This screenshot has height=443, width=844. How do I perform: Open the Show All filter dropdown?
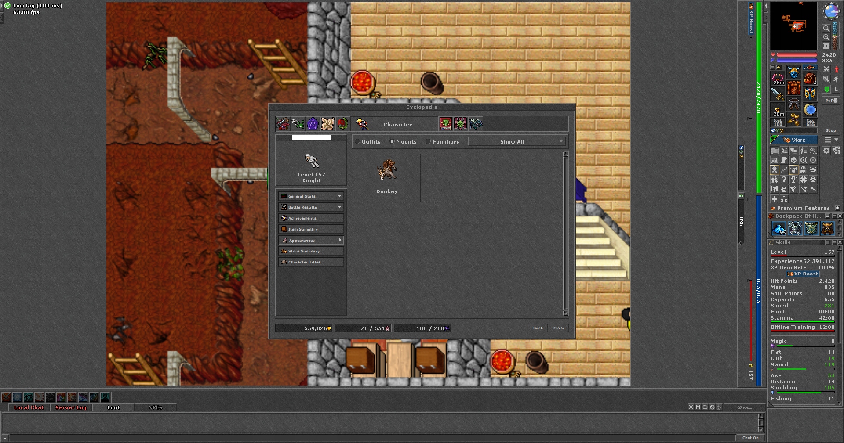[x=517, y=142]
